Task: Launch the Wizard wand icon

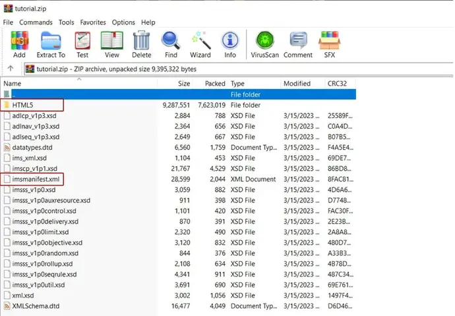Action: click(200, 41)
